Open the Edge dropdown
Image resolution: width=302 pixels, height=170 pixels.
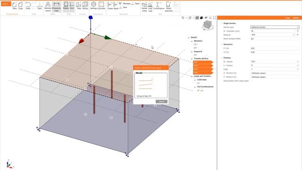pos(275,69)
